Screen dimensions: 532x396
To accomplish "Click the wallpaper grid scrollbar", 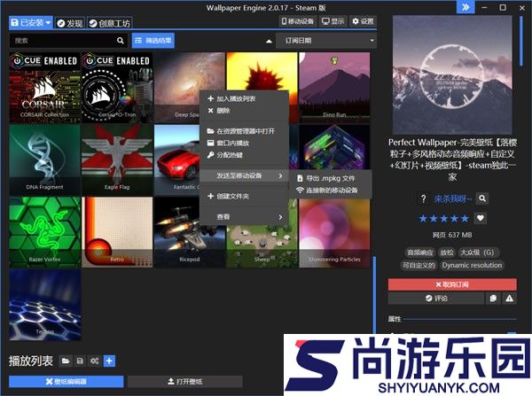I will [x=374, y=295].
